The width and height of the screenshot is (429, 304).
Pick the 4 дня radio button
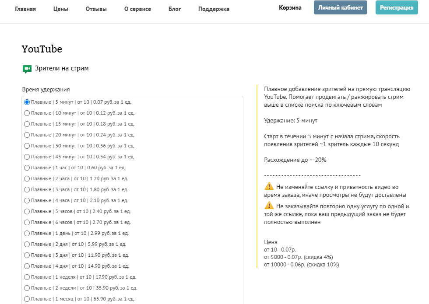click(x=27, y=266)
